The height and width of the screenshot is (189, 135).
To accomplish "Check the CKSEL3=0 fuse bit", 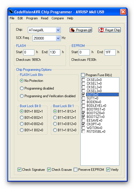I will tap(83, 91).
